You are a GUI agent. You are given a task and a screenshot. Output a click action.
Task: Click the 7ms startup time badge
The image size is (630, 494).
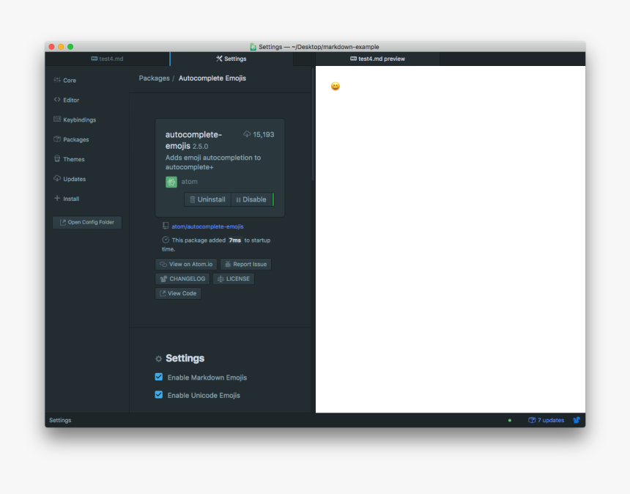[x=235, y=240]
